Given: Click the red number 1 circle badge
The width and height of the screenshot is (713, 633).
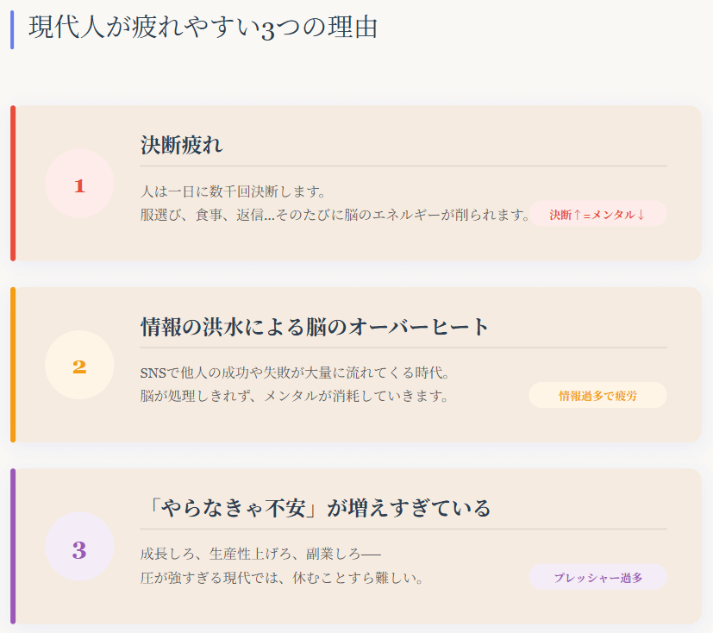Looking at the screenshot, I should [x=79, y=184].
